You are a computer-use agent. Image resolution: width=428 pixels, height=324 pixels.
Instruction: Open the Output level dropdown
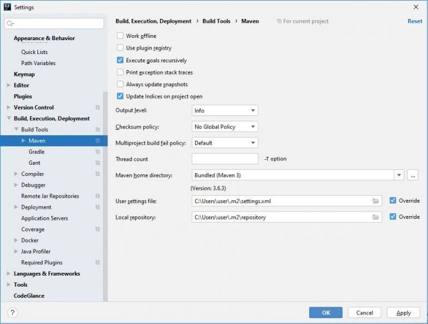tap(225, 110)
